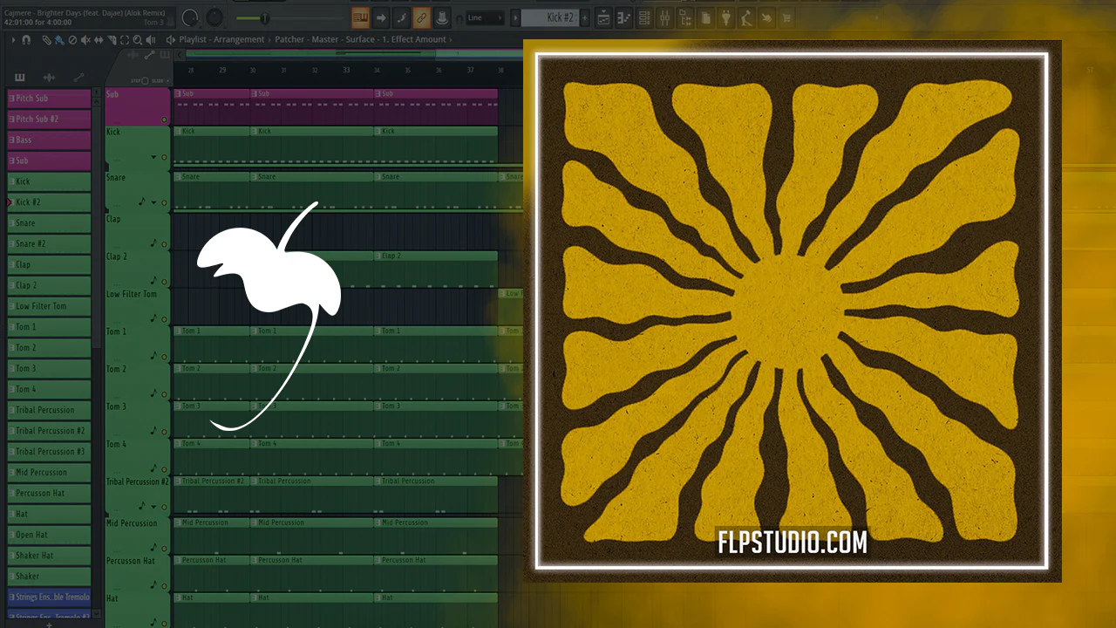Image resolution: width=1116 pixels, height=628 pixels.
Task: Mute the Clap 2 track
Action: pyautogui.click(x=164, y=281)
